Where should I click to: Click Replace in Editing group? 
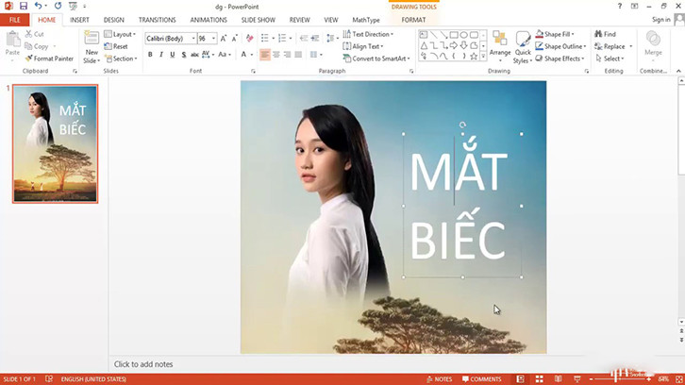(610, 46)
